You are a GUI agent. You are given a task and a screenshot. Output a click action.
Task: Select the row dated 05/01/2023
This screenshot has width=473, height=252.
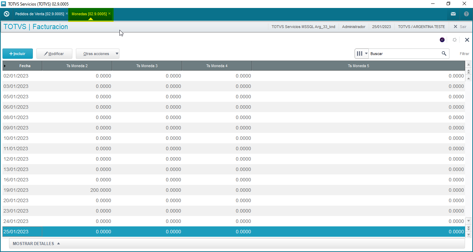click(234, 97)
